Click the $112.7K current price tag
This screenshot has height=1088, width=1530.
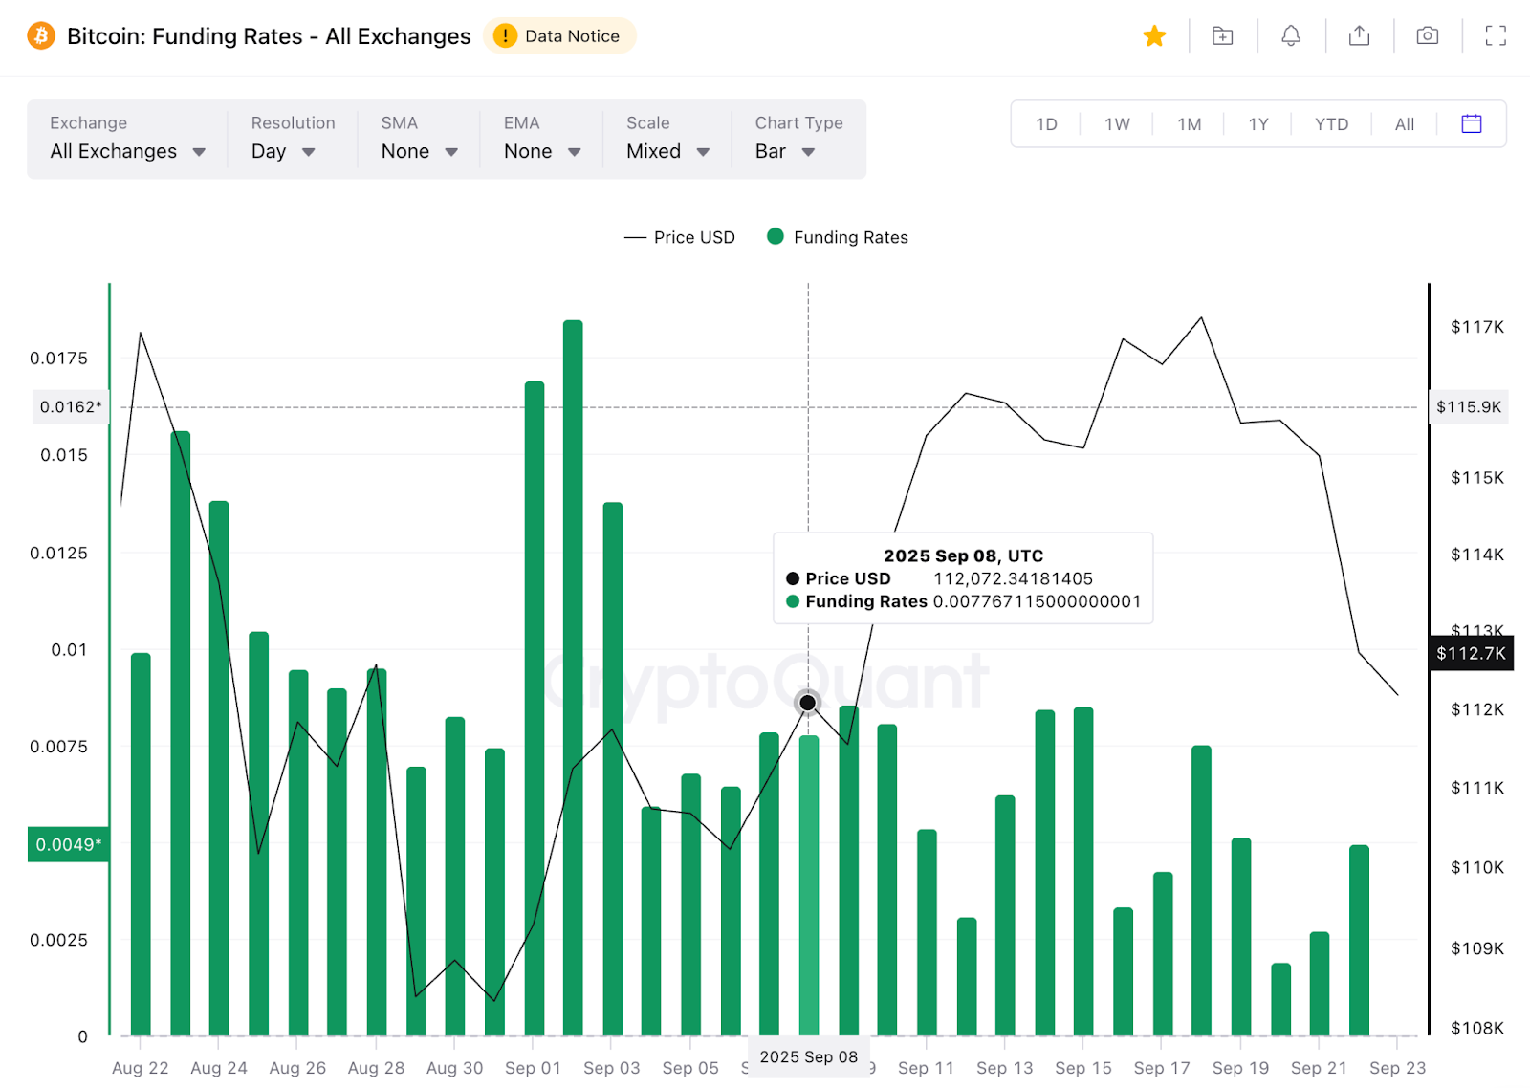click(1471, 653)
